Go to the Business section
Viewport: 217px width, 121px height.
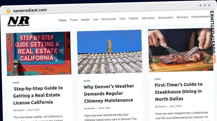click(x=182, y=17)
